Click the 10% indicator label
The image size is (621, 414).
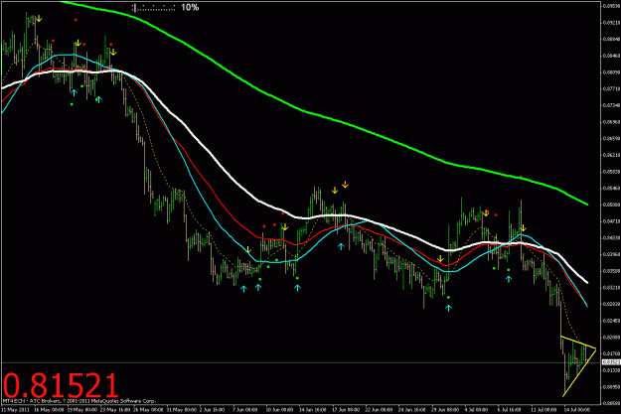coord(190,8)
